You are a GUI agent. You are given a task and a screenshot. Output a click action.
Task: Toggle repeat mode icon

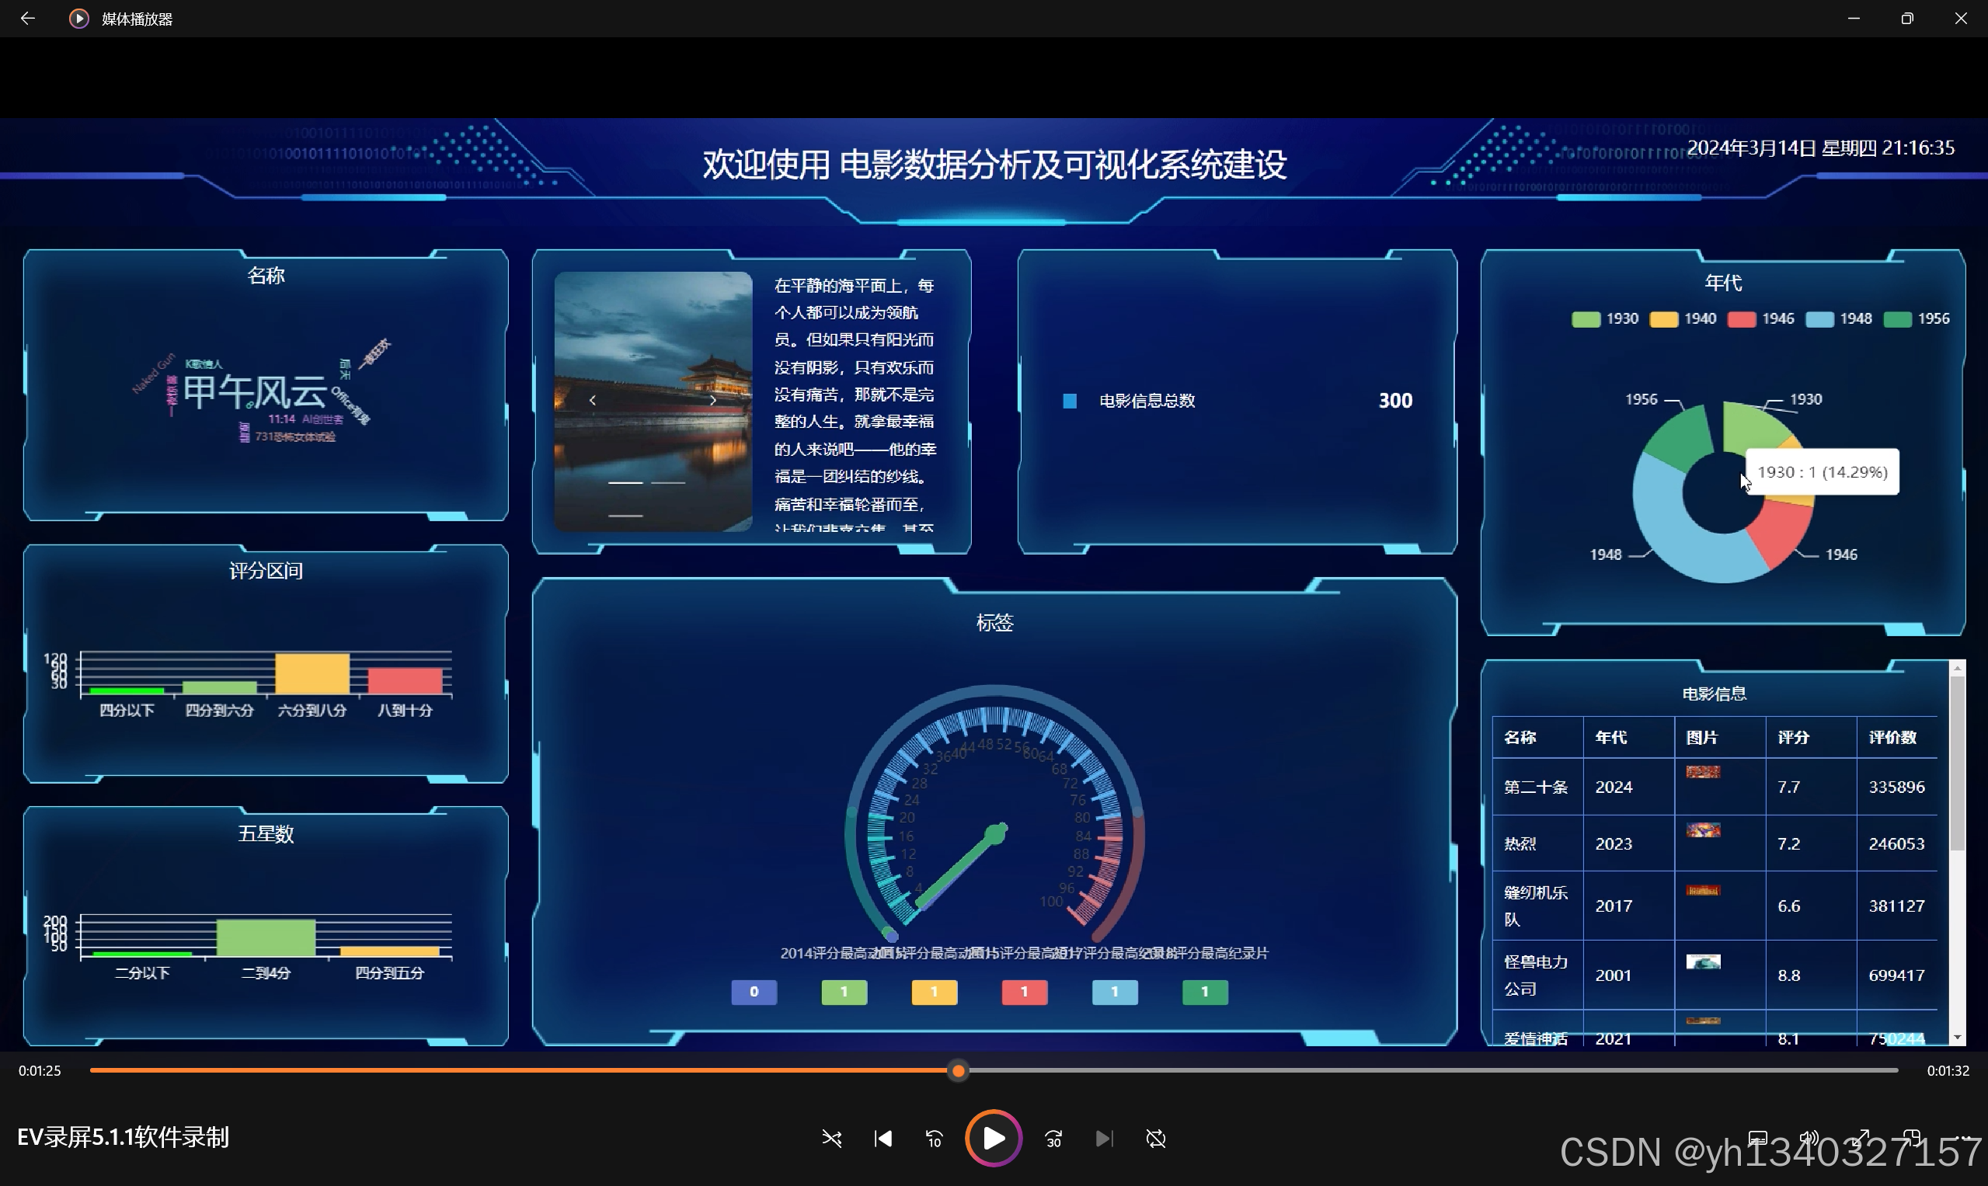[x=1156, y=1138]
